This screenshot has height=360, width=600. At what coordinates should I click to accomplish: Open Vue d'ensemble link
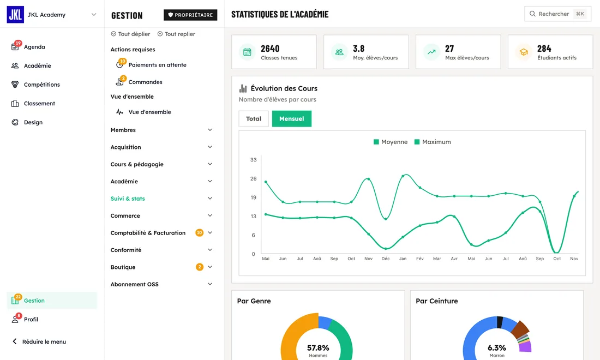click(149, 112)
